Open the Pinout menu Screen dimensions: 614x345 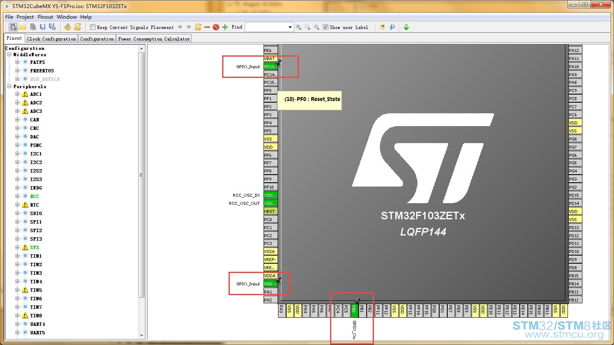45,17
